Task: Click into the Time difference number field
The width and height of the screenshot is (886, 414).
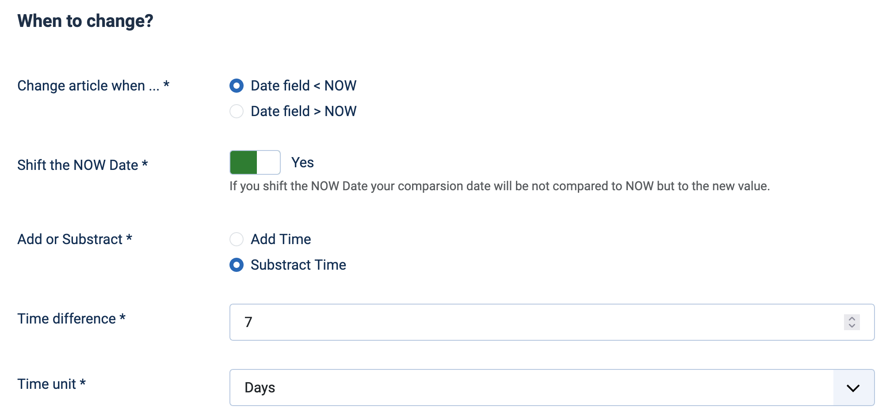Action: click(x=531, y=322)
